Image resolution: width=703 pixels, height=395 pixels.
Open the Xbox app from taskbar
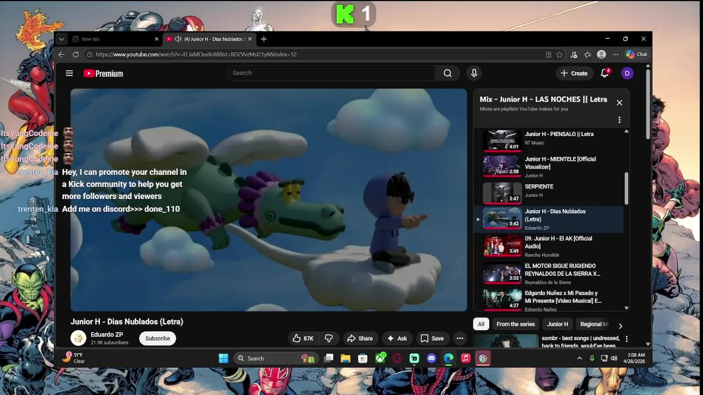pyautogui.click(x=380, y=358)
